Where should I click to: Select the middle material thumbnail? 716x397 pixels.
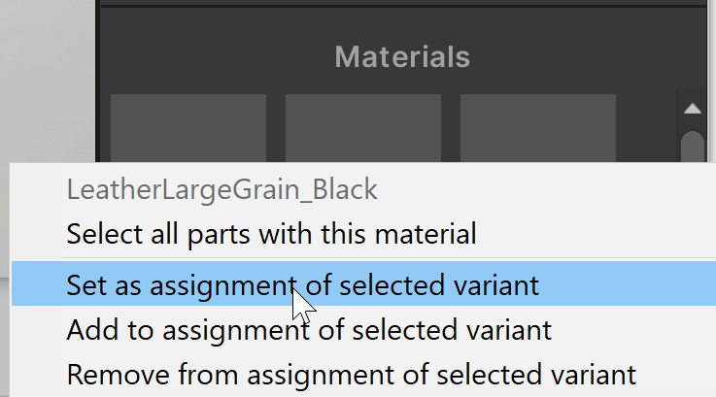[362, 126]
